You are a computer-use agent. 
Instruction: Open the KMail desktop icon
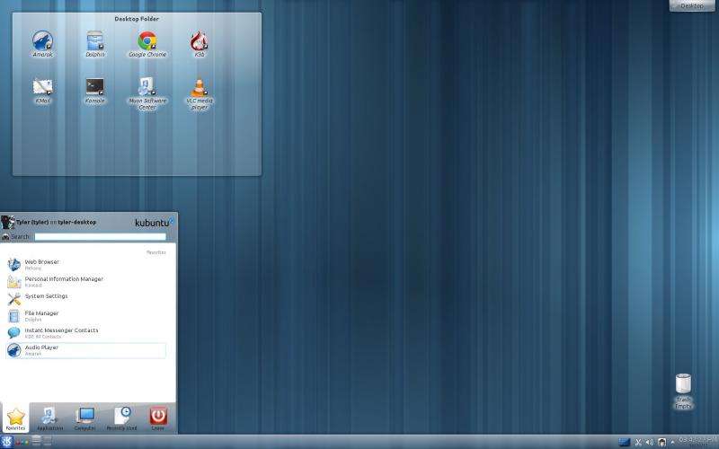(42, 91)
